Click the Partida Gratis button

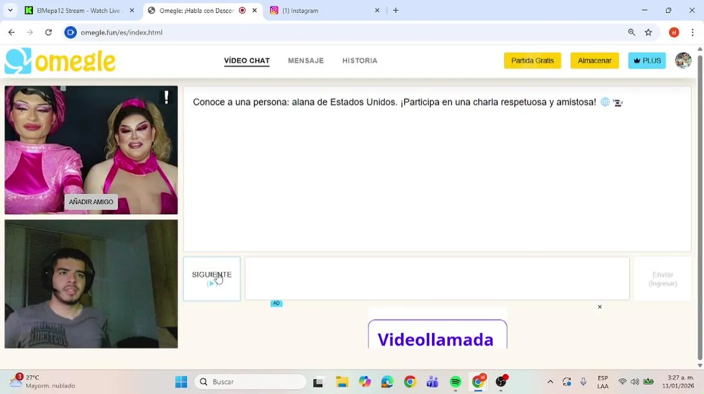532,61
